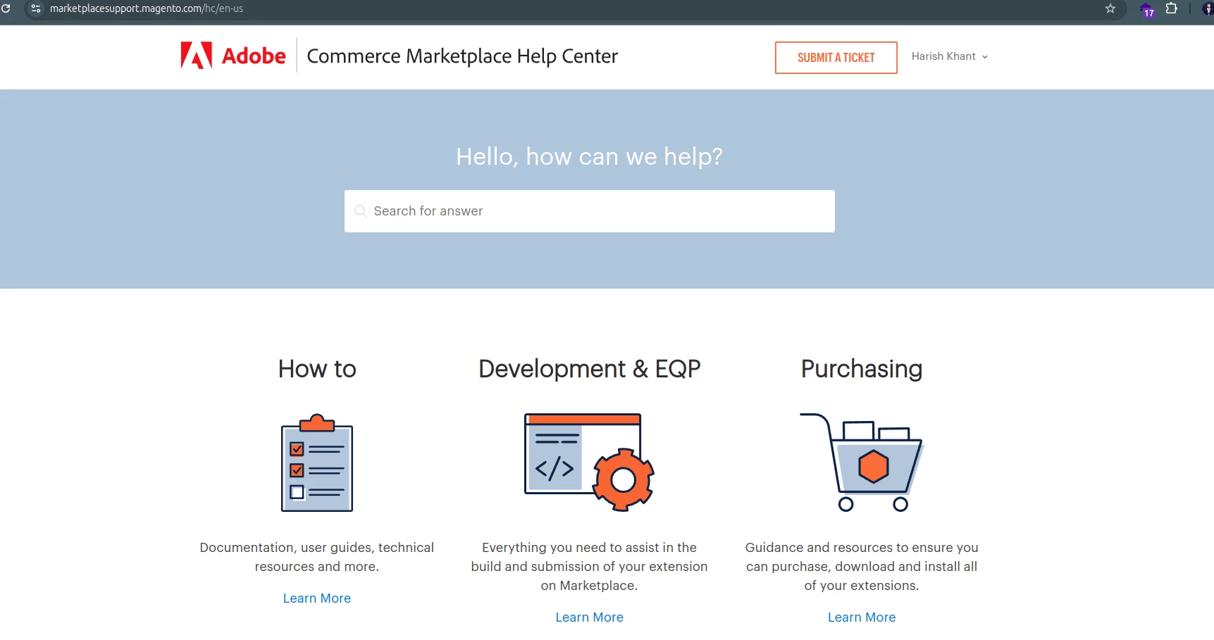Follow Learn More under Development & EQP
The height and width of the screenshot is (640, 1214).
pyautogui.click(x=590, y=617)
